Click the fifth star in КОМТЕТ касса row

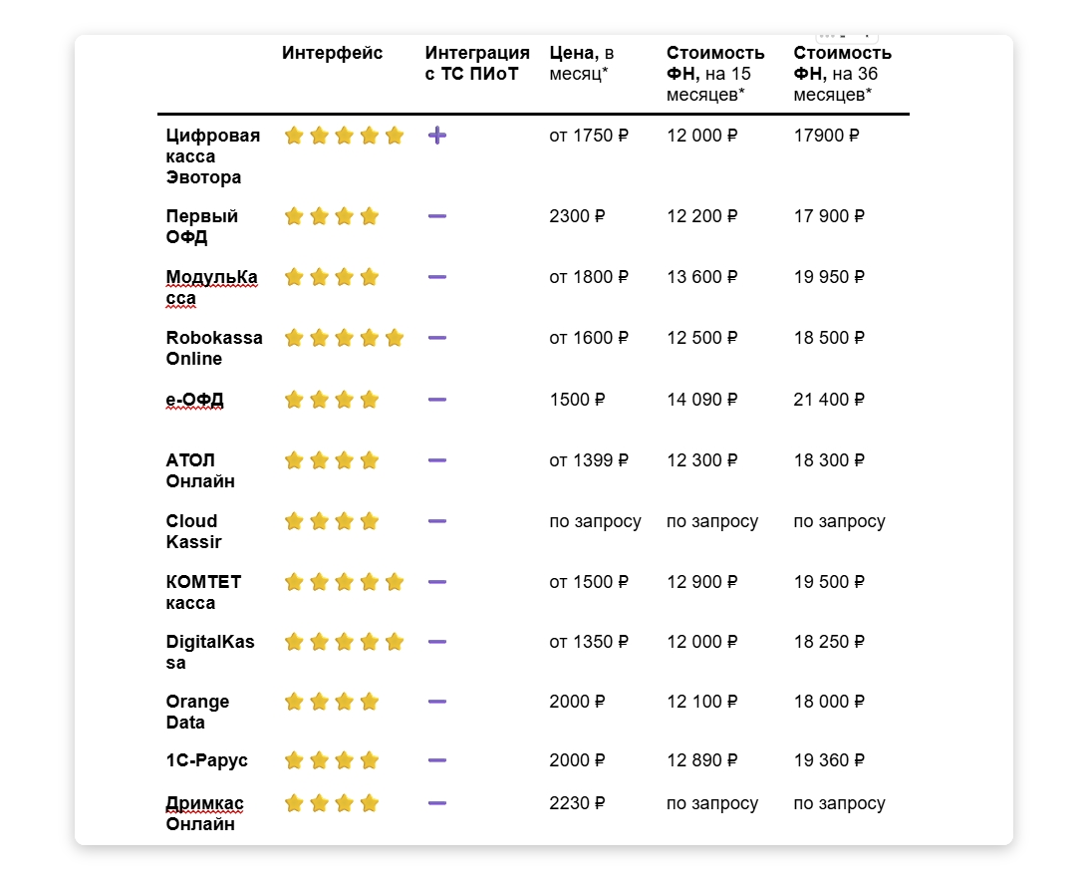pos(395,582)
